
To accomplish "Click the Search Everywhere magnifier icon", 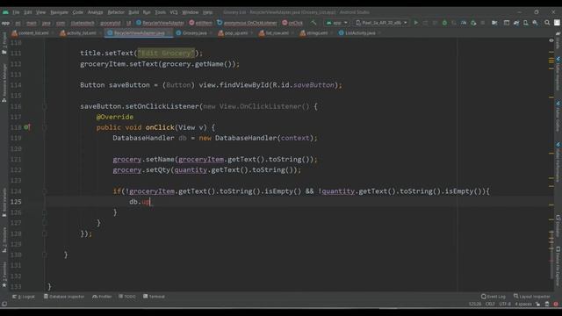I will click(547, 23).
